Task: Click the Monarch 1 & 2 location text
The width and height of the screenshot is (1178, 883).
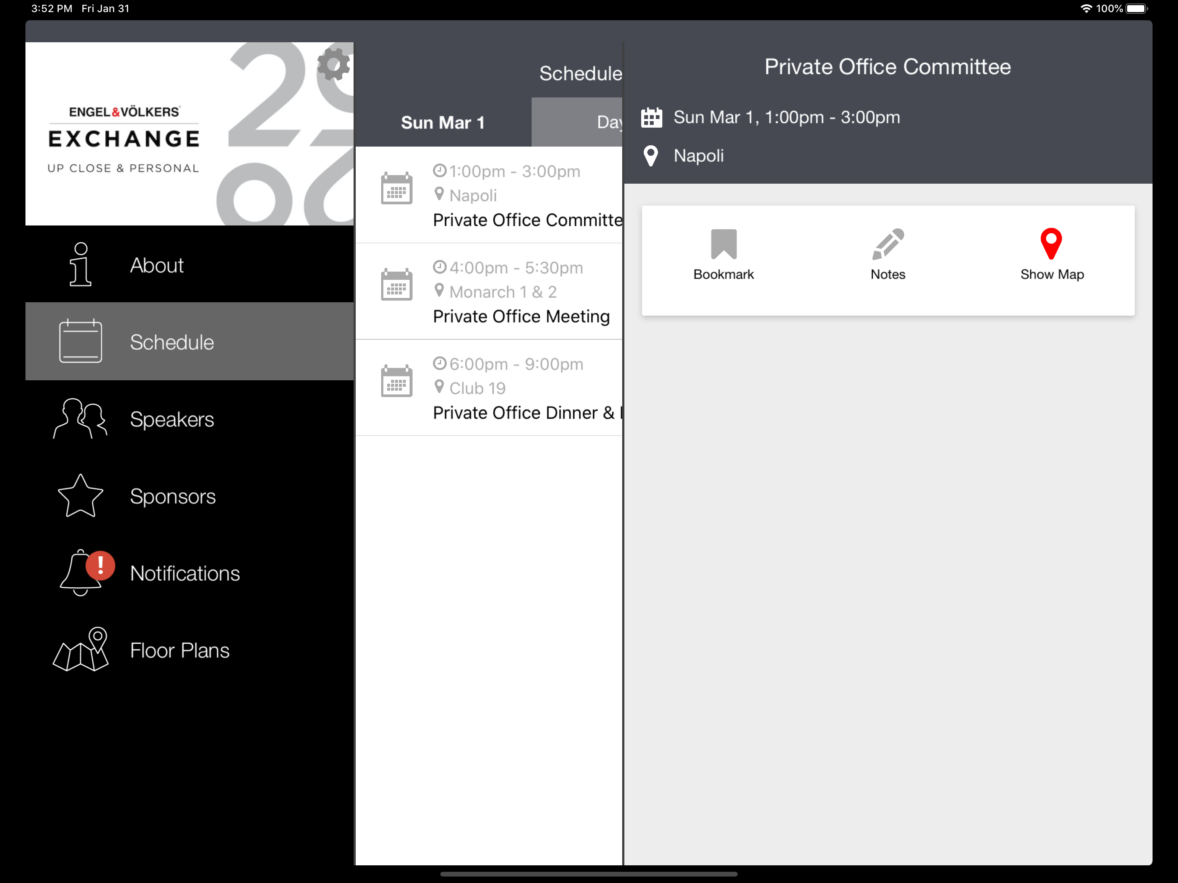Action: click(503, 292)
